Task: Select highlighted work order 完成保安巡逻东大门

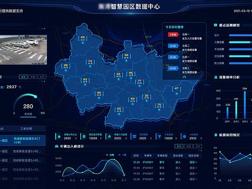Action: click(x=23, y=141)
